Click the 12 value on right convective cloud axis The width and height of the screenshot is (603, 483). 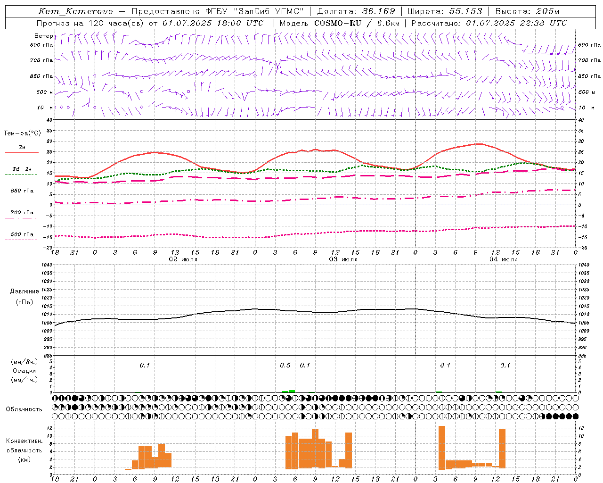(x=581, y=428)
